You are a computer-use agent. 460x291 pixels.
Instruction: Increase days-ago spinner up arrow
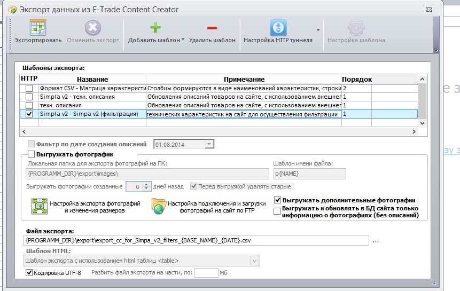coord(146,184)
